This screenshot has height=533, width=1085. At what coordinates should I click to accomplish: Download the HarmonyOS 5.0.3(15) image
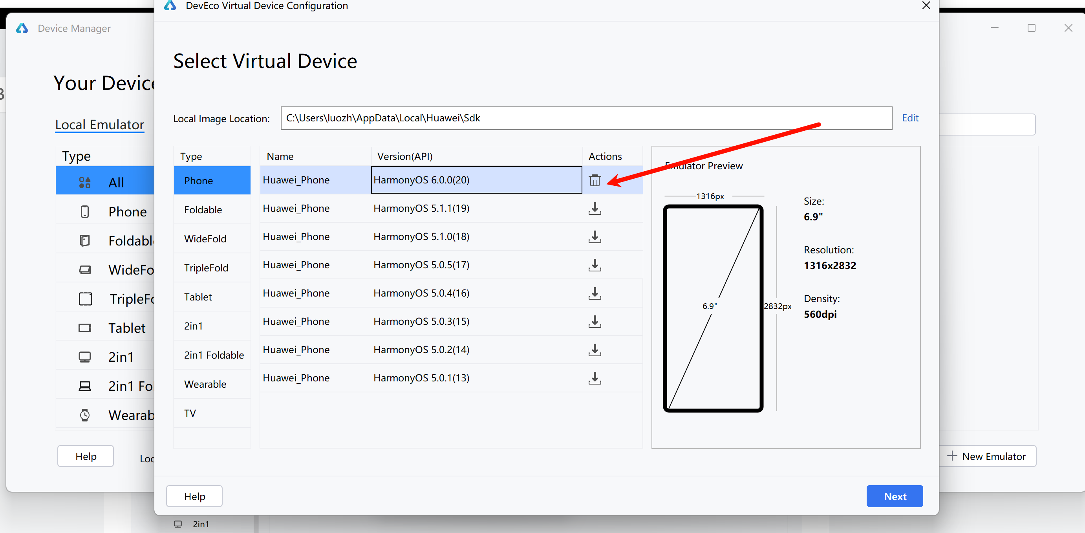click(594, 321)
